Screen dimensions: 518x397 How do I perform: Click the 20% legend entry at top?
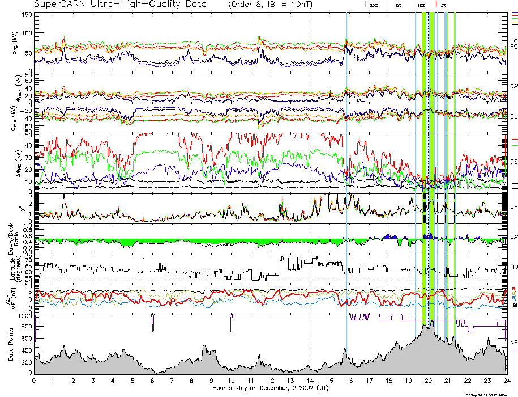374,5
